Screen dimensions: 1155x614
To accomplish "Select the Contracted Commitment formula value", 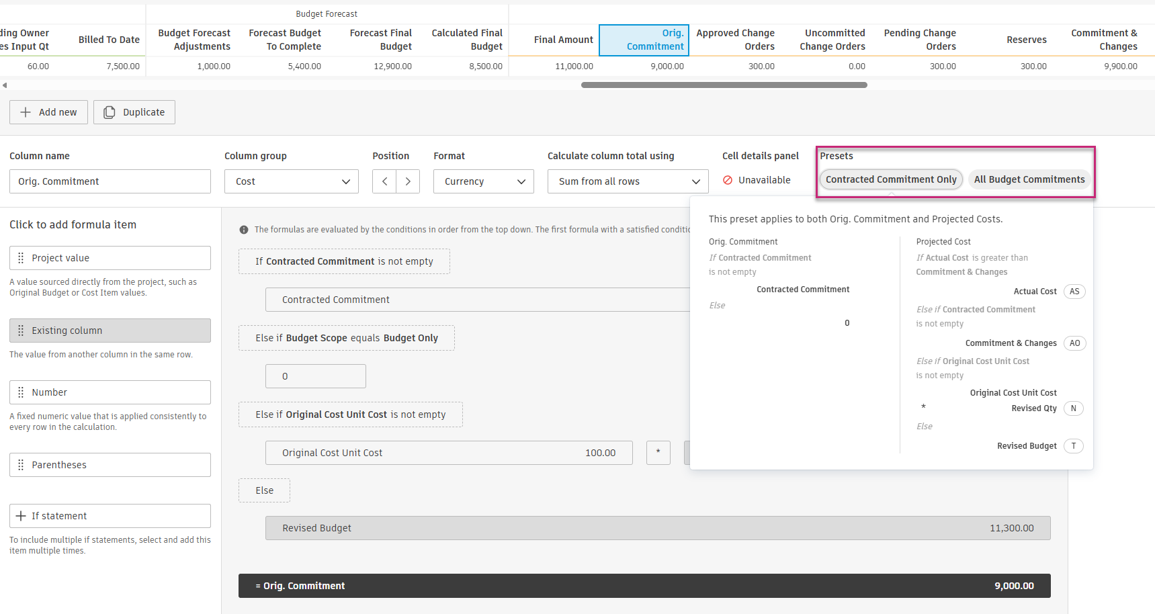I will point(477,300).
